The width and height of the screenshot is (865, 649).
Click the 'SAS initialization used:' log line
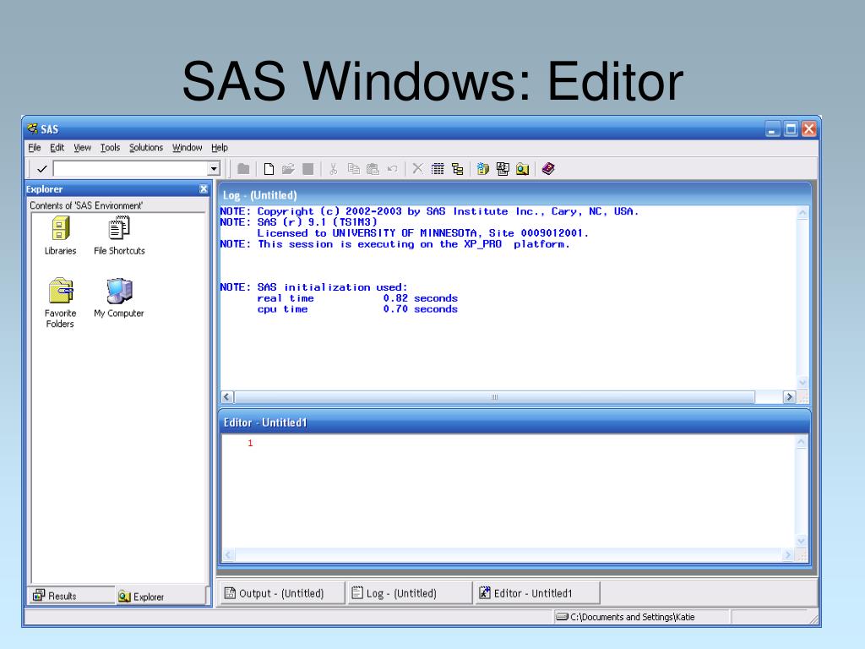(313, 287)
